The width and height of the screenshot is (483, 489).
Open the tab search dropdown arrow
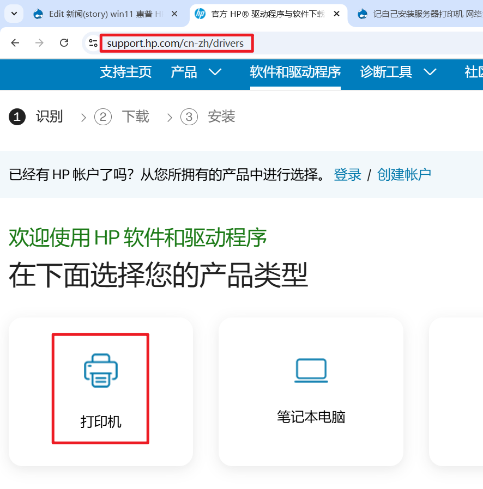tap(14, 14)
